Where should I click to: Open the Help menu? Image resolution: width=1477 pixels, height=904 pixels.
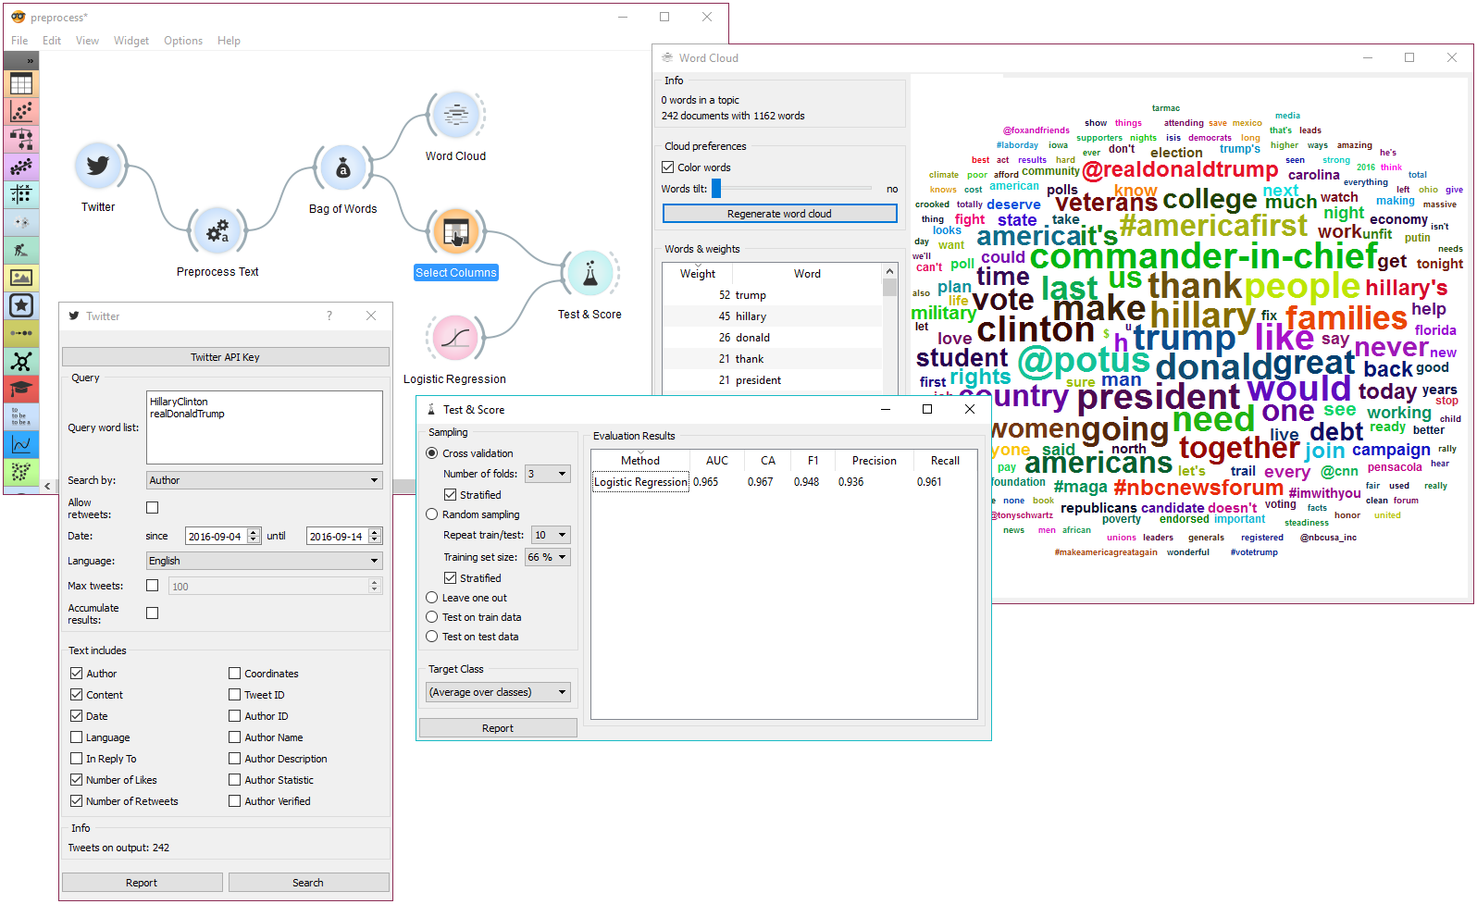click(x=229, y=41)
